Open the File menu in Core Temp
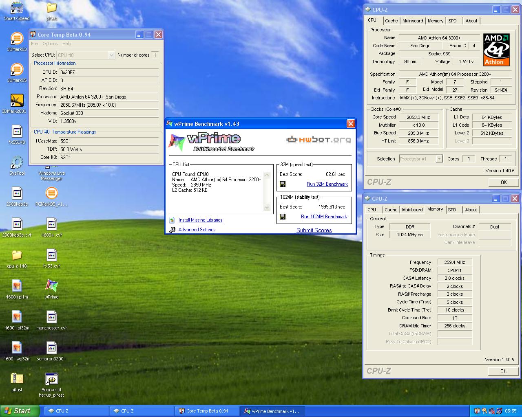Image resolution: width=522 pixels, height=417 pixels. [x=34, y=44]
